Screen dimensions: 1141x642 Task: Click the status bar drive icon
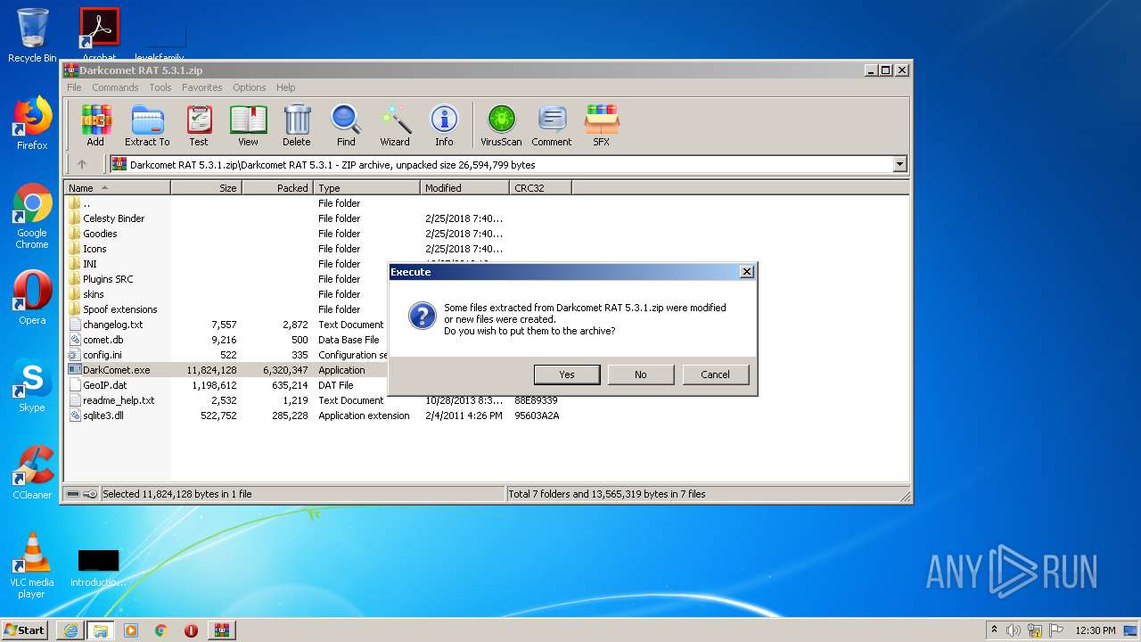pos(74,493)
